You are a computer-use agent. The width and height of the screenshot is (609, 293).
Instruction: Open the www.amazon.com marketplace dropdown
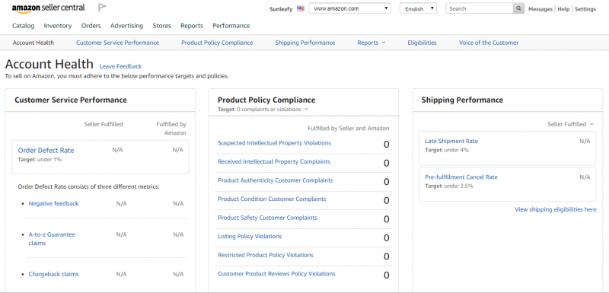tap(350, 8)
